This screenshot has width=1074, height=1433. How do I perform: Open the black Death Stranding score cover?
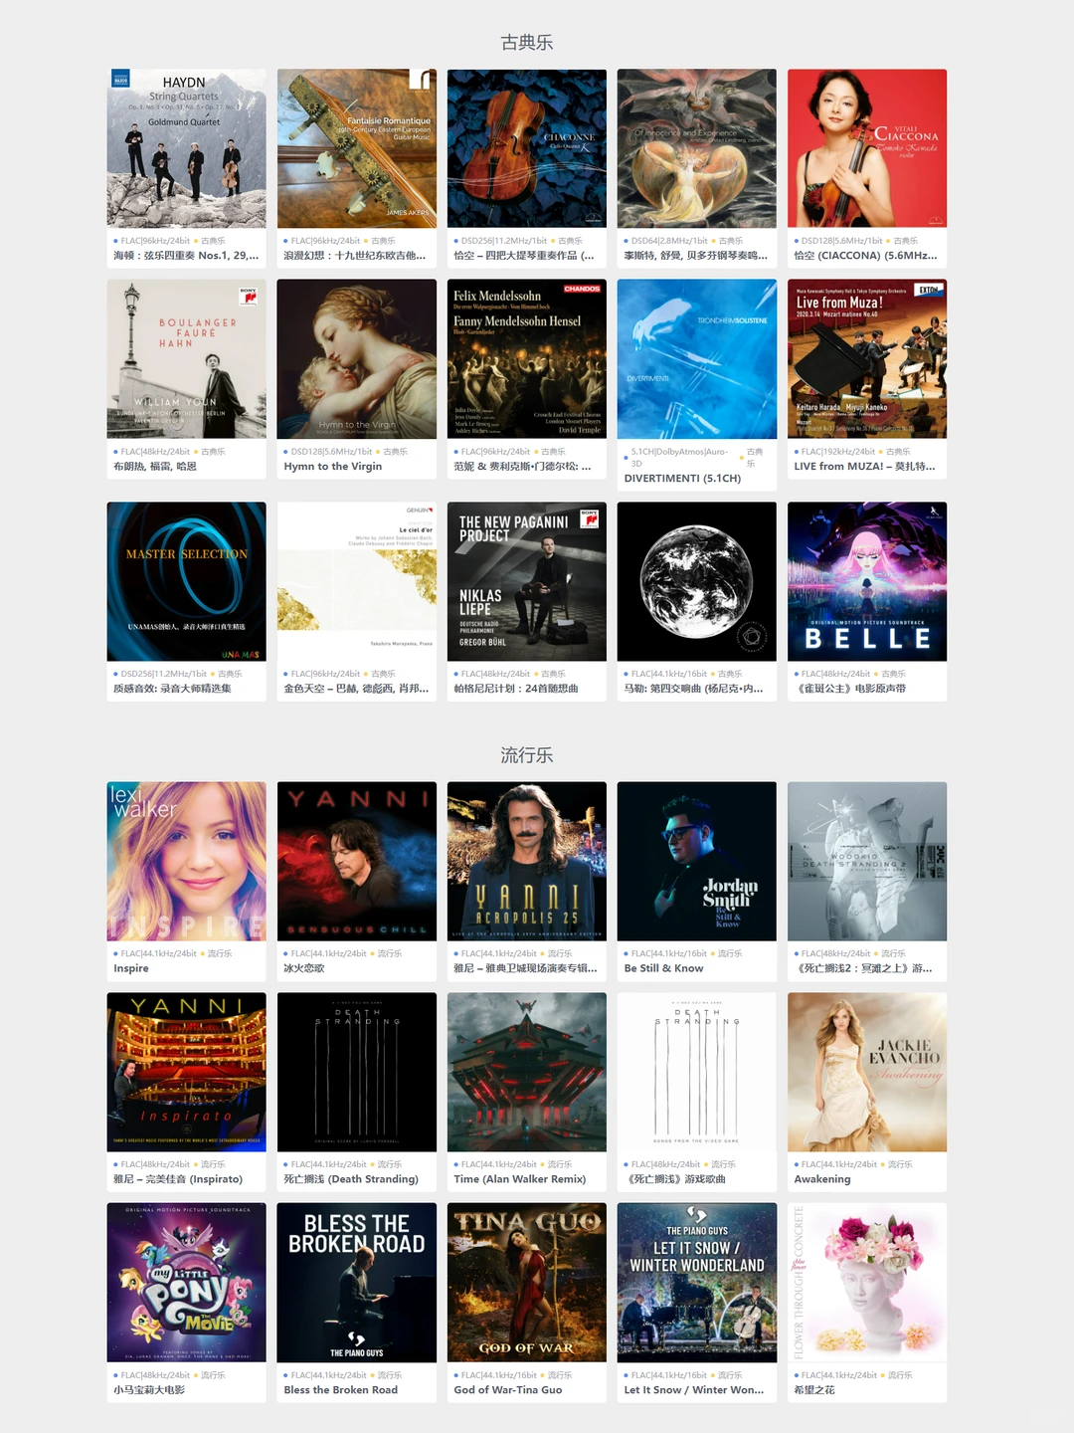357,1072
